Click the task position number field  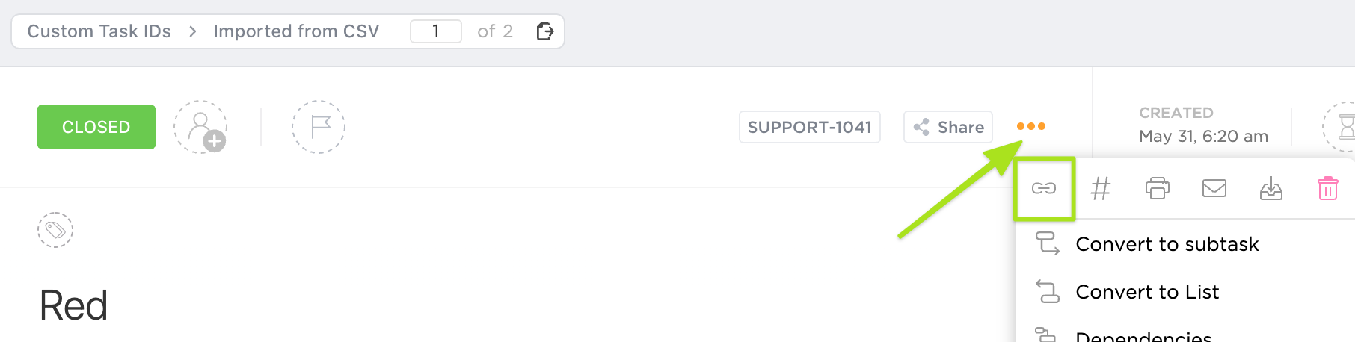436,31
